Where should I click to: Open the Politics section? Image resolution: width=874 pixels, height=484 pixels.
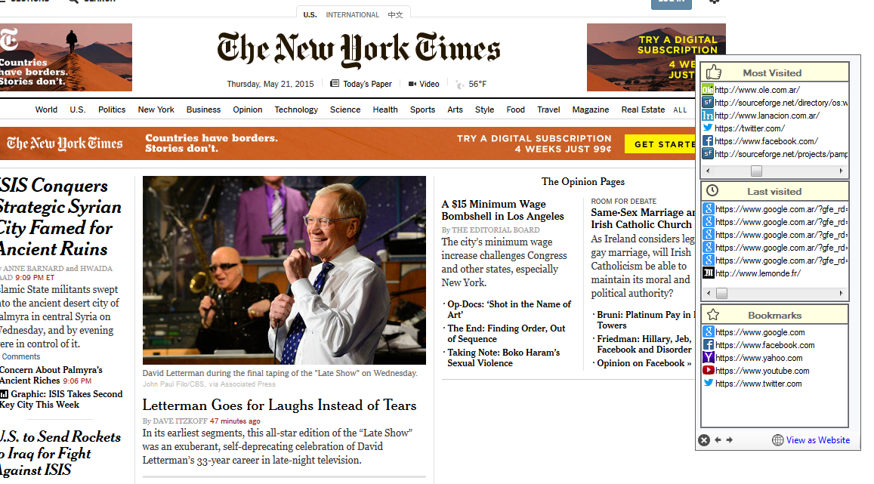click(112, 109)
